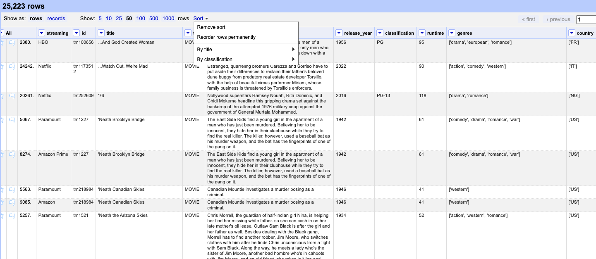Flag row 5563 'Neath Canadian Skies
596x259 pixels.
click(x=12, y=190)
